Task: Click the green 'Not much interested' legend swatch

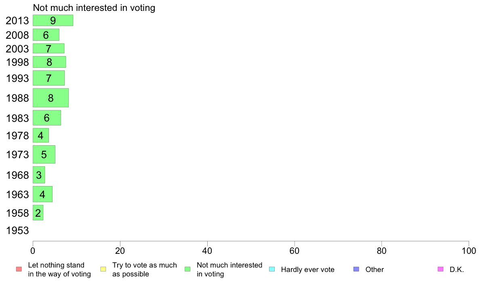Action: [x=187, y=269]
